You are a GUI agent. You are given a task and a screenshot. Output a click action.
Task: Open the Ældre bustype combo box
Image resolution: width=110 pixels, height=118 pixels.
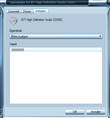[x=56, y=36]
